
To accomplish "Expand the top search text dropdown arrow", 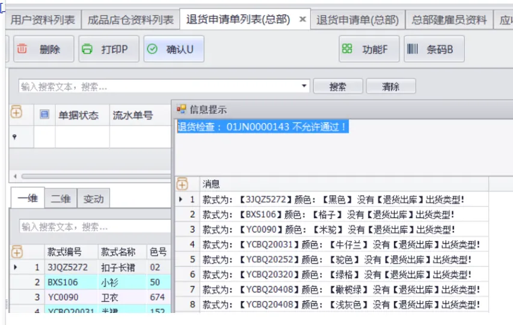I will [x=304, y=87].
